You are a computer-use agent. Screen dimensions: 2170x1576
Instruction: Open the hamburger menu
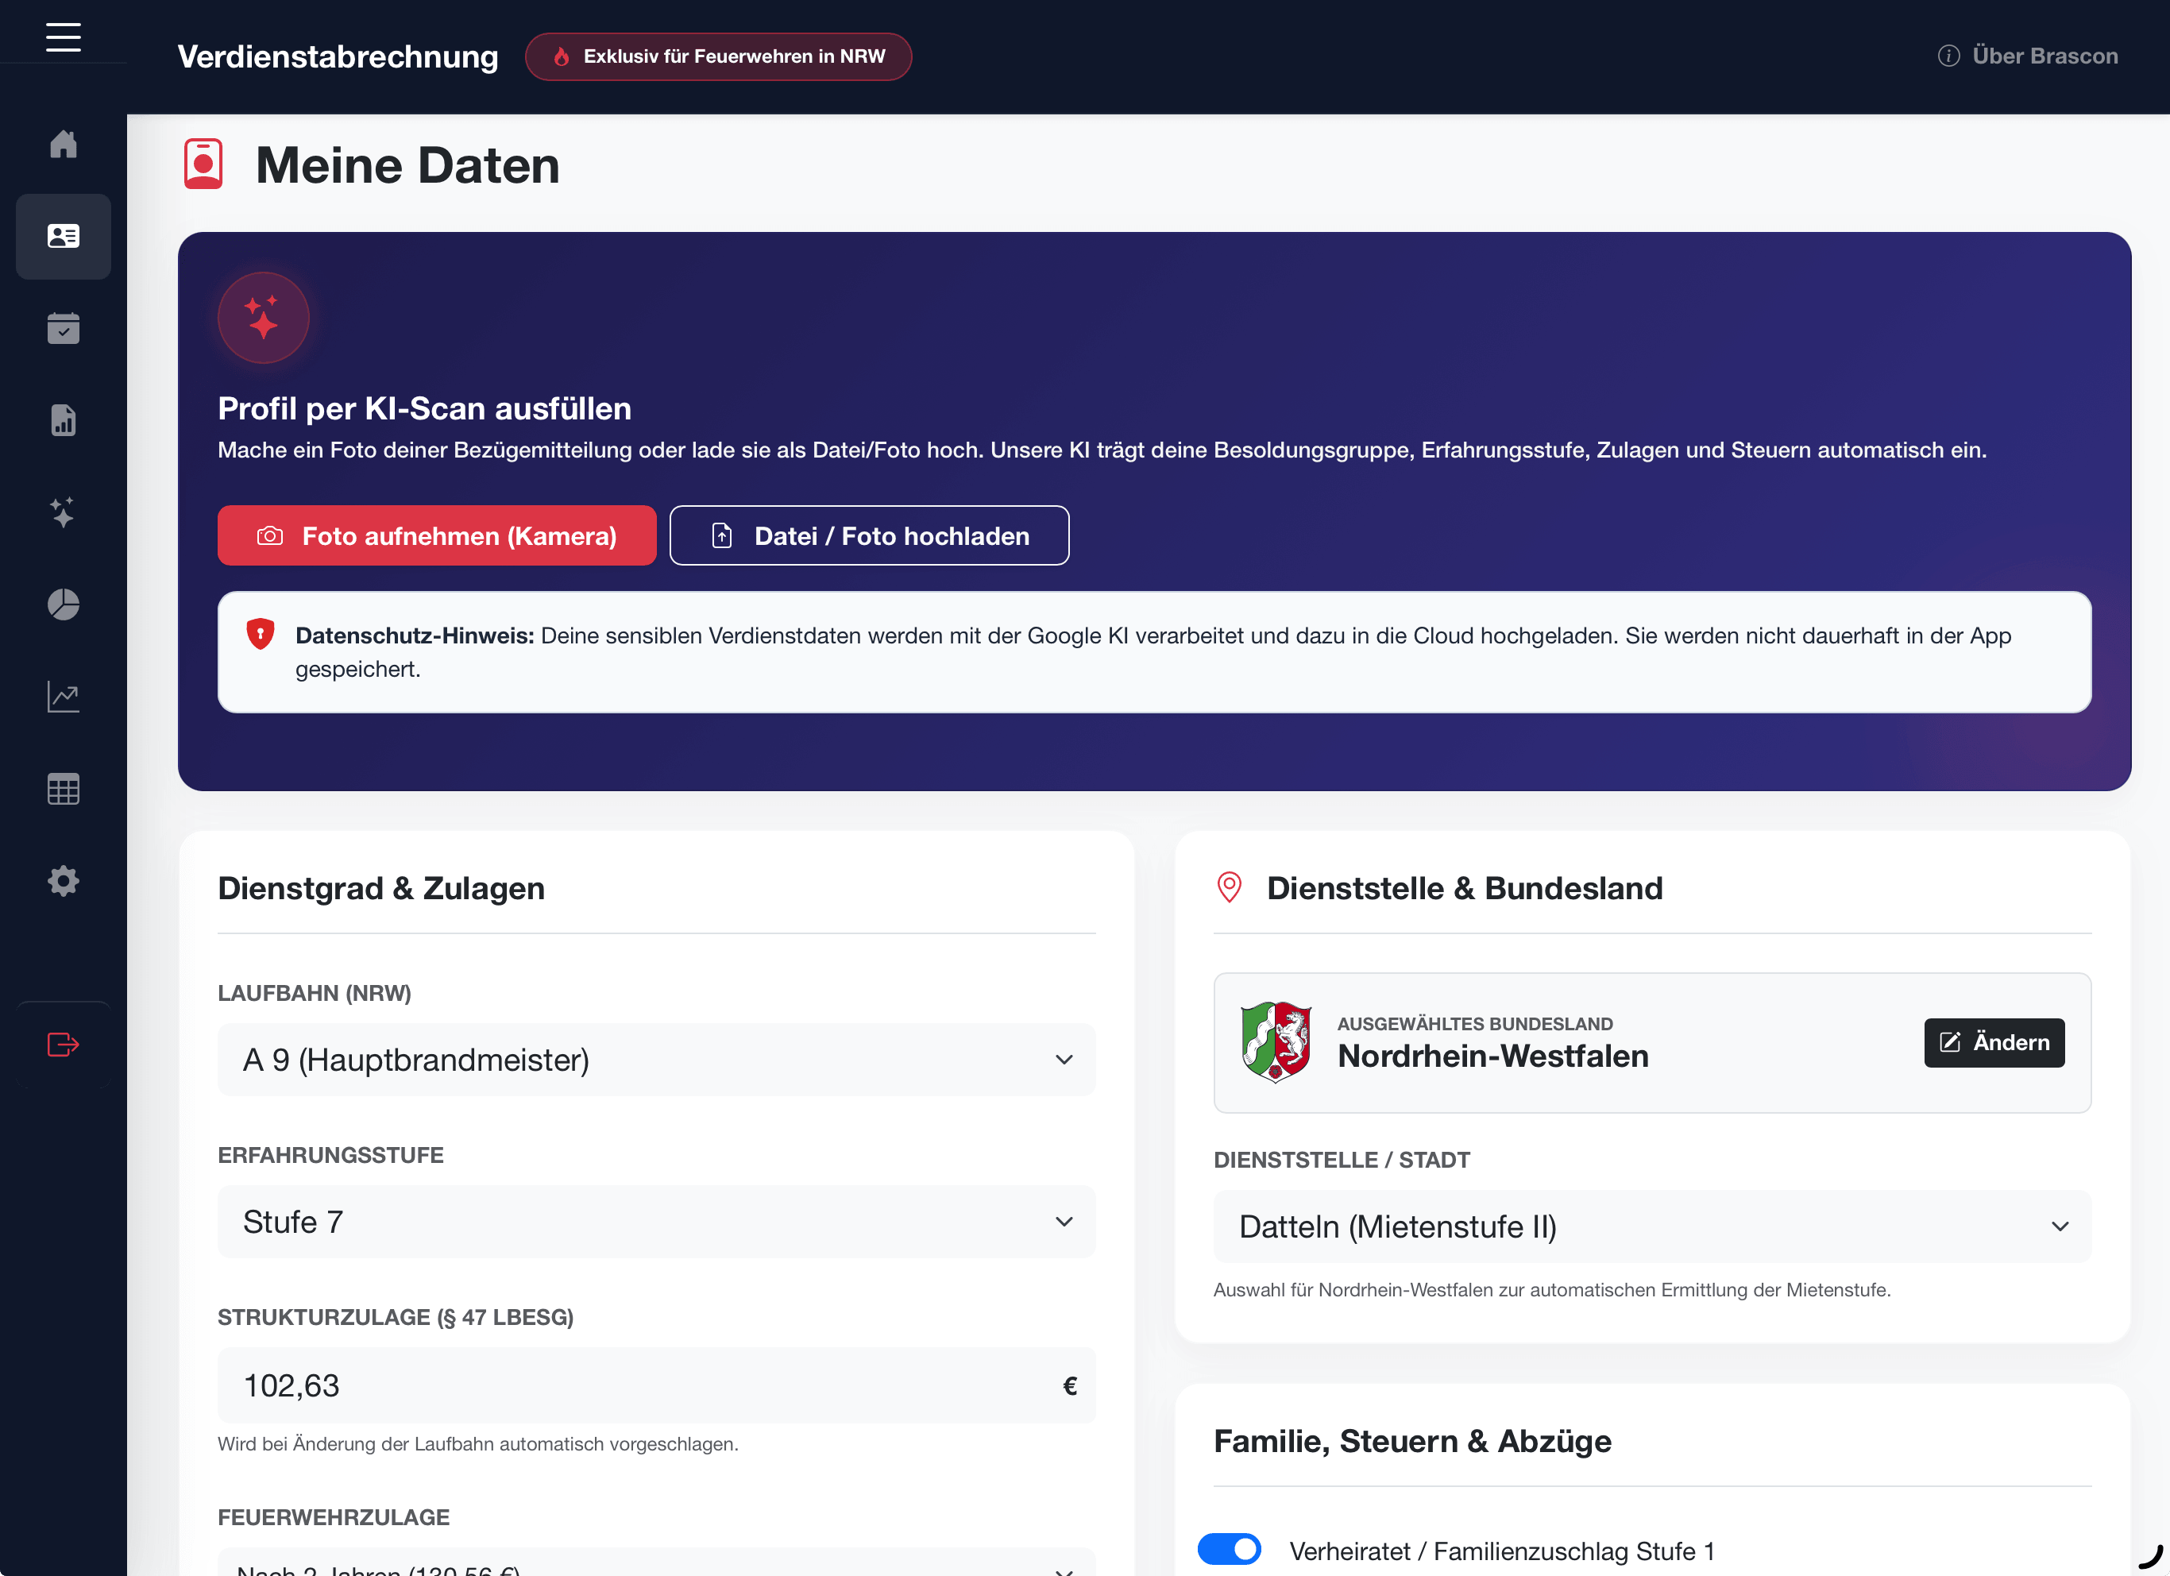tap(64, 37)
